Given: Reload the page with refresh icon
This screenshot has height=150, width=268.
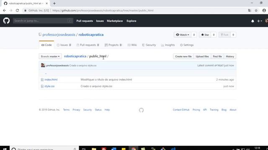Looking at the screenshot, I should click(17, 10).
